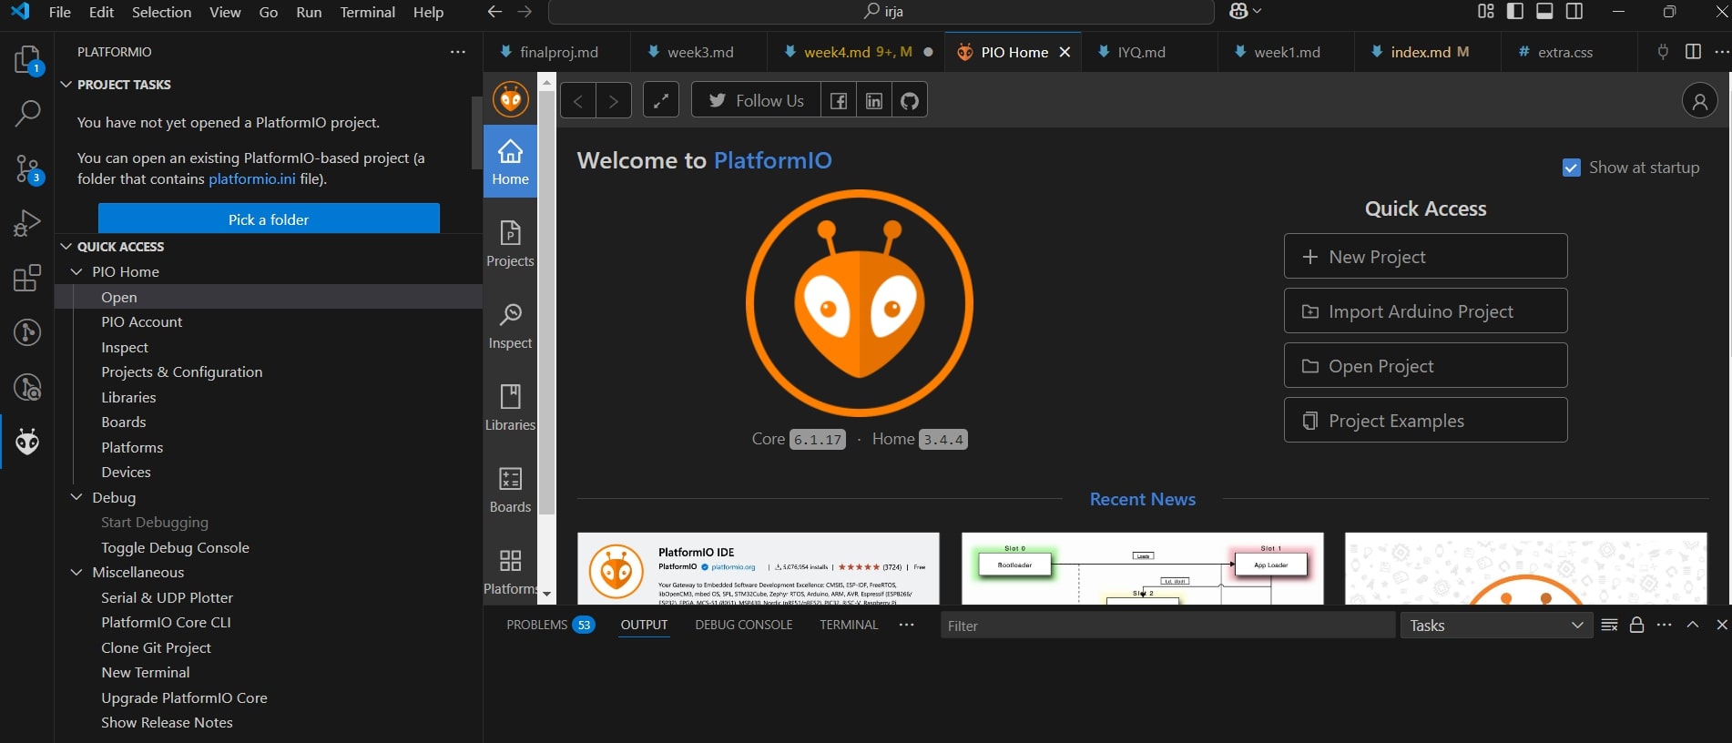1732x743 pixels.
Task: Open the Terminal menu
Action: [367, 12]
